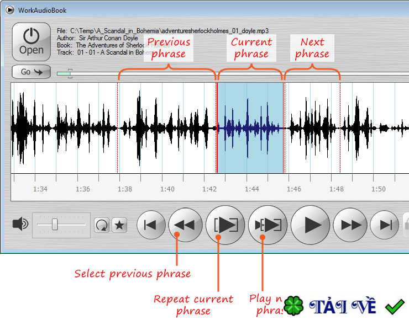Click the WorkAudioBook title bar icon
Viewport: 409px width, 320px height.
[10, 10]
